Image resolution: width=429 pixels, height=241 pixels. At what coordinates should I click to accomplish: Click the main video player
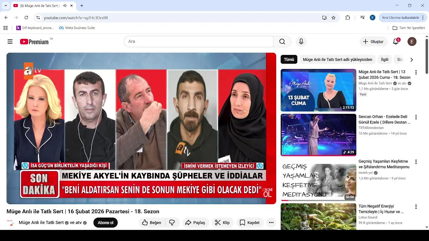click(141, 128)
